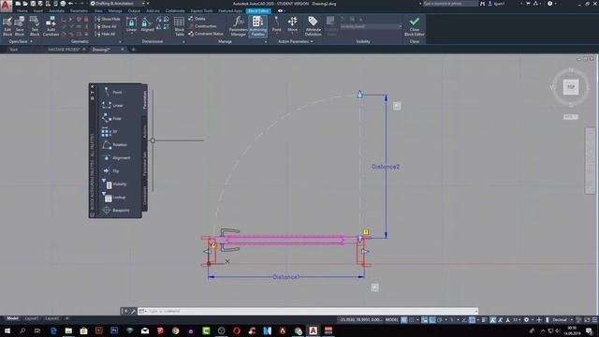The image size is (599, 337).
Task: Open the AutoCAD application menu button
Action: point(6,6)
